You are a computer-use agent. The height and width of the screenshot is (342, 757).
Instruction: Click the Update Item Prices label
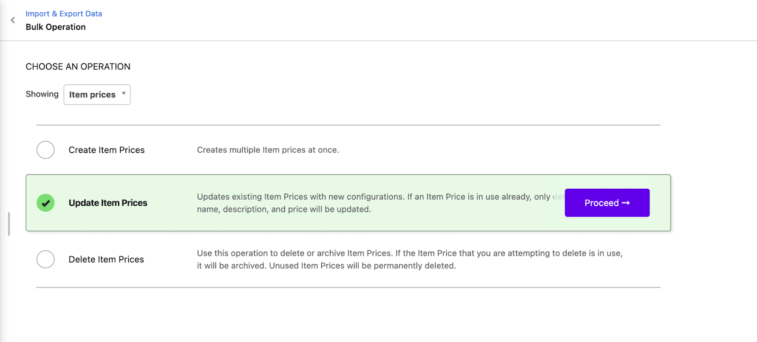pyautogui.click(x=108, y=203)
